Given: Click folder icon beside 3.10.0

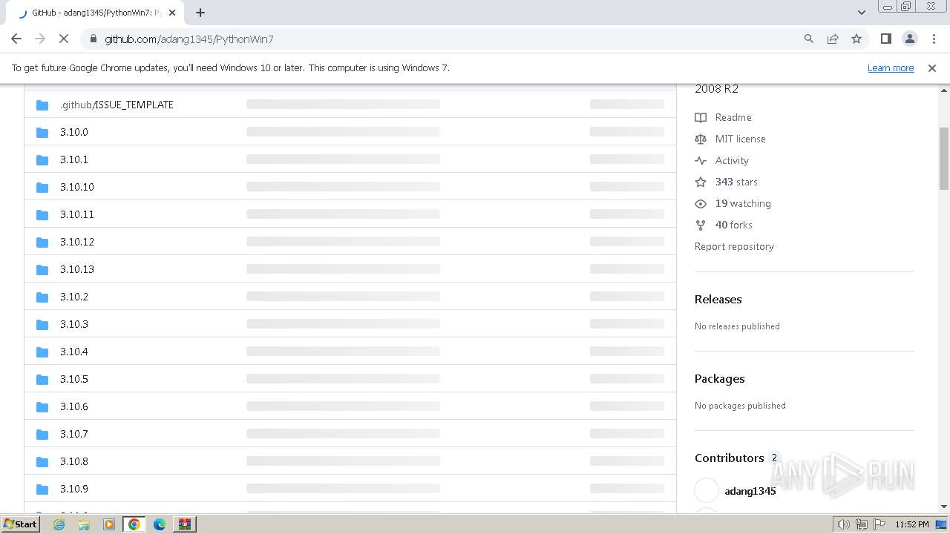Looking at the screenshot, I should tap(42, 133).
